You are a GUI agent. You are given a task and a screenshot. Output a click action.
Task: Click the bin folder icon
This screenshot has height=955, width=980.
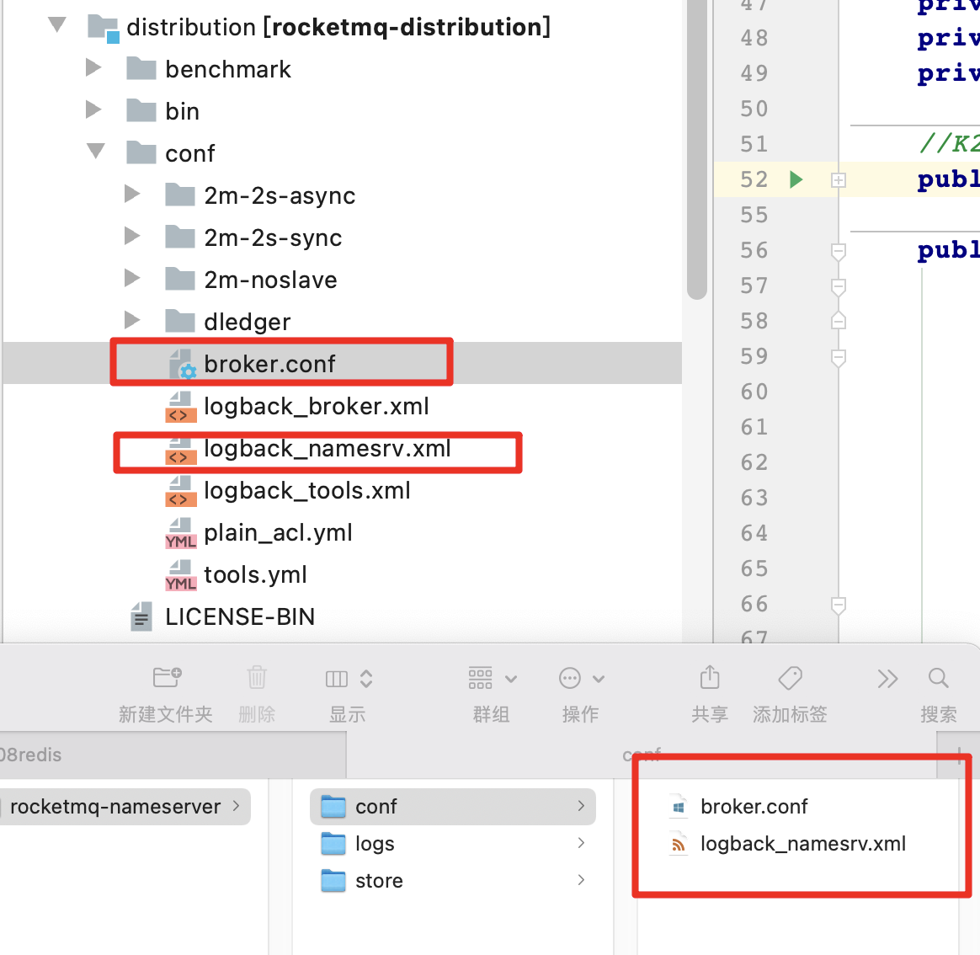(141, 110)
